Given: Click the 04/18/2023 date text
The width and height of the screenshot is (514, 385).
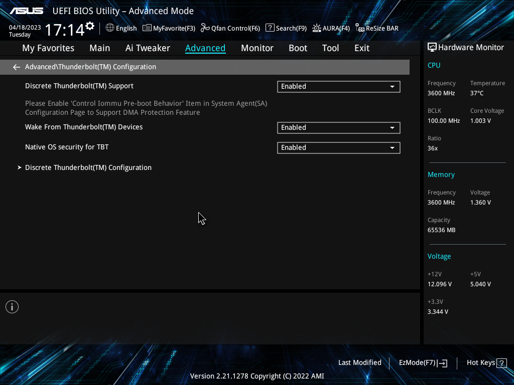Looking at the screenshot, I should [25, 28].
